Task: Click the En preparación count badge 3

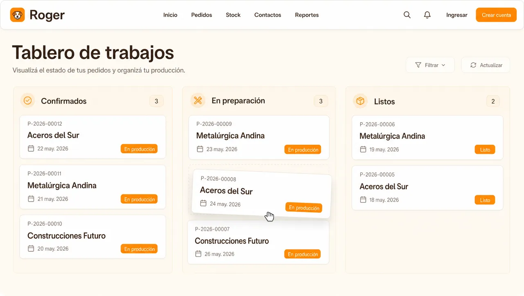Action: coord(321,101)
